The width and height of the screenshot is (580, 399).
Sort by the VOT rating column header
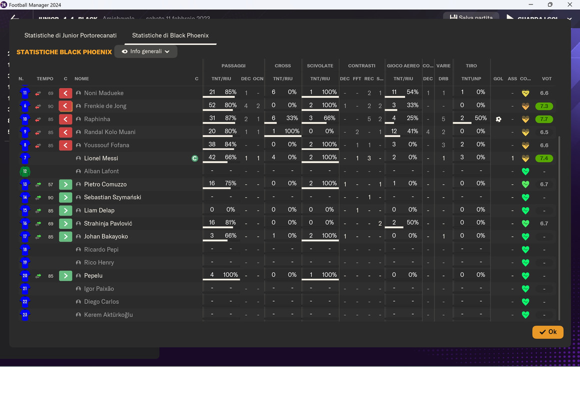[547, 79]
